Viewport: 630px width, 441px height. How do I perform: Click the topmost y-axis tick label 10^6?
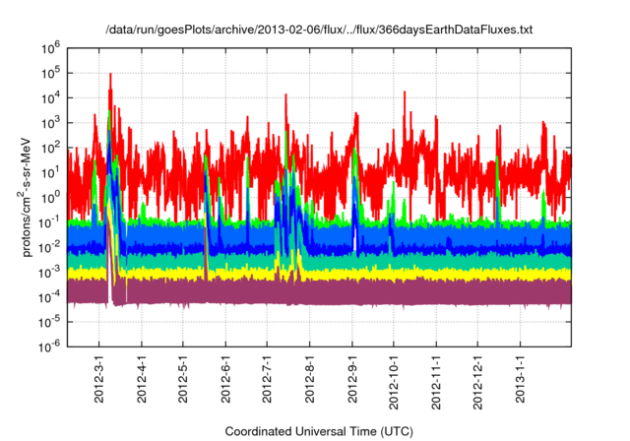pyautogui.click(x=52, y=46)
